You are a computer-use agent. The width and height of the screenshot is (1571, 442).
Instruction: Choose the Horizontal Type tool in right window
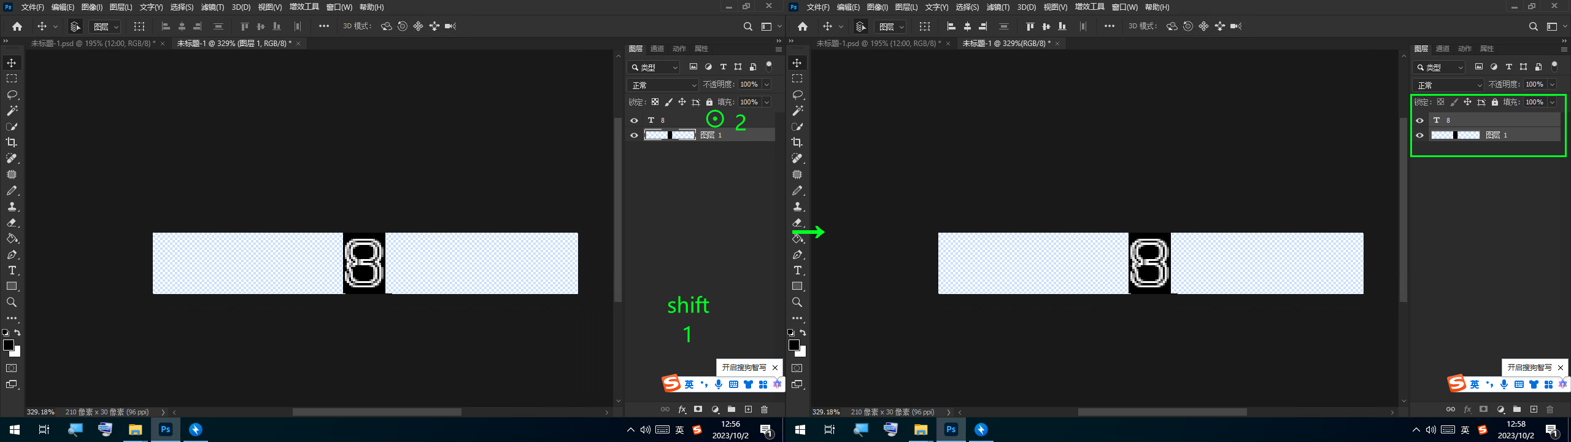pos(797,270)
